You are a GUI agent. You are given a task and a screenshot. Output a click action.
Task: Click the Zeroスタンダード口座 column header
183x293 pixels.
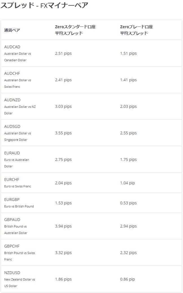pos(75,27)
